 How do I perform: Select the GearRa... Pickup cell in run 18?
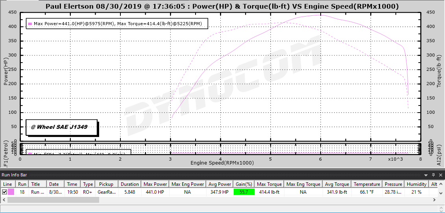pos(106,192)
